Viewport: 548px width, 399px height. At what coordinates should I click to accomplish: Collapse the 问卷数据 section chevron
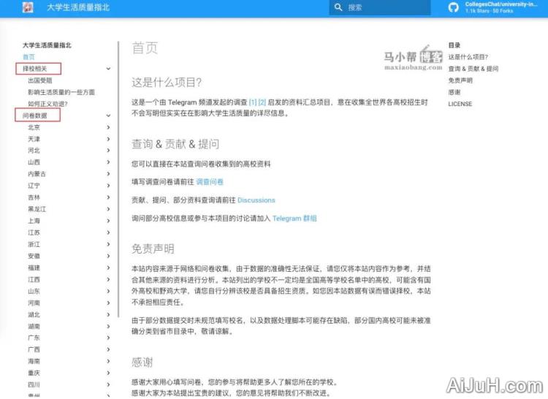point(109,115)
